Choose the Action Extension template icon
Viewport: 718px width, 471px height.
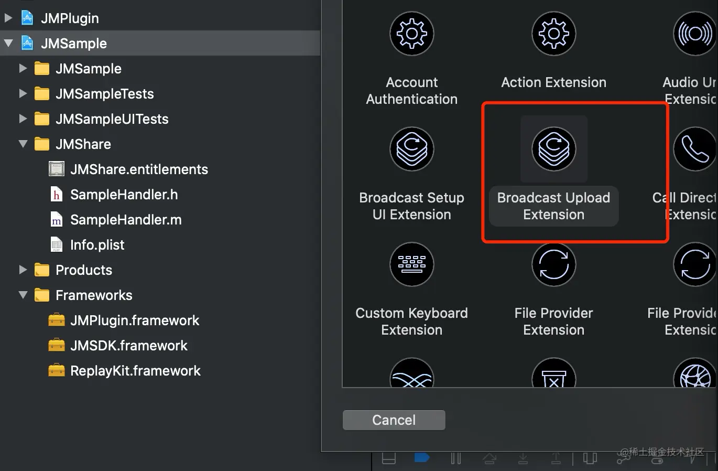[553, 34]
